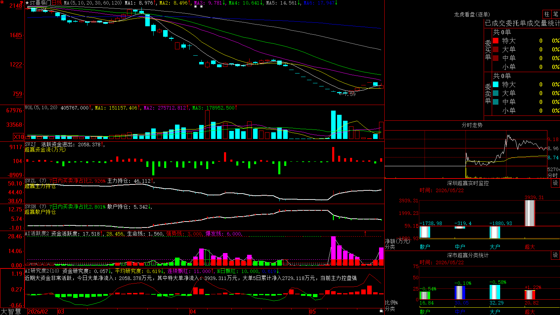
Task: Select the 03 month marker on timeline
Action: pos(61,311)
